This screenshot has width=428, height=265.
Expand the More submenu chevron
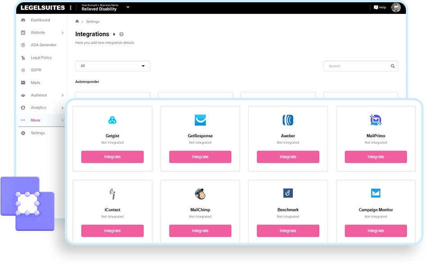(63, 120)
